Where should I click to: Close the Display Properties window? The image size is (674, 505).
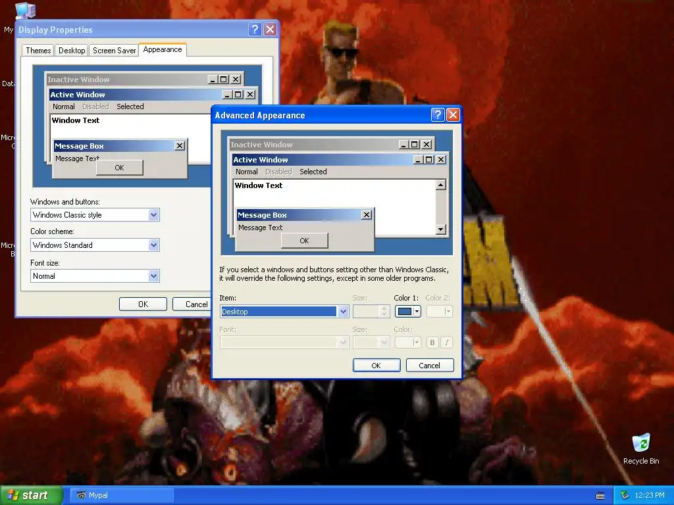pyautogui.click(x=270, y=29)
